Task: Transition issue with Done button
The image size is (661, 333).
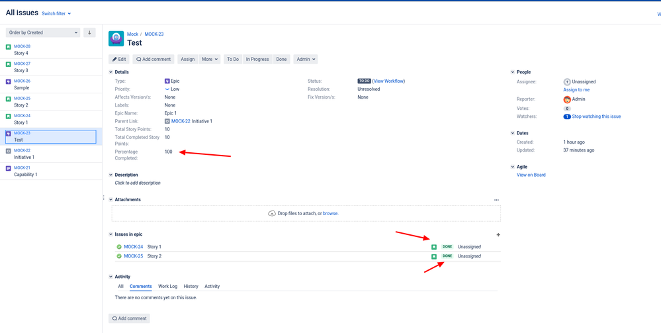Action: [281, 59]
